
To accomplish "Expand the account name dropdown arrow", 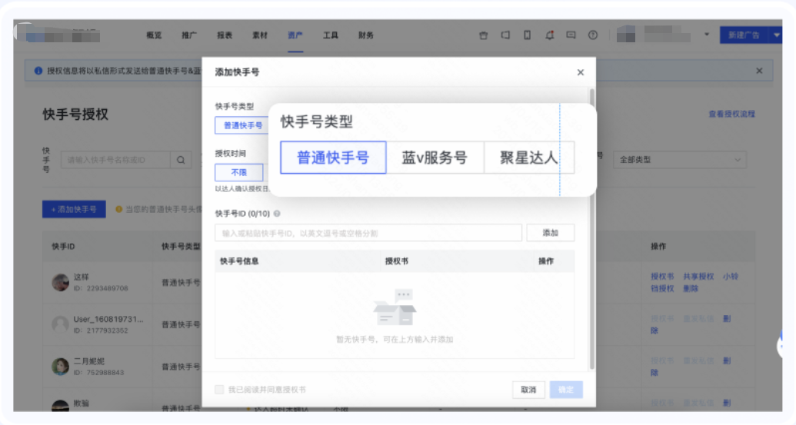I will 707,35.
